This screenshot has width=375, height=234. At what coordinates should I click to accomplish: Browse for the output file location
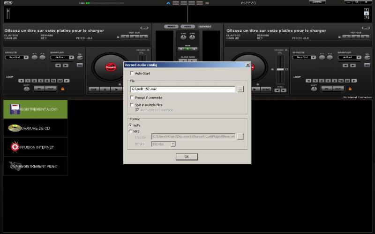point(240,89)
